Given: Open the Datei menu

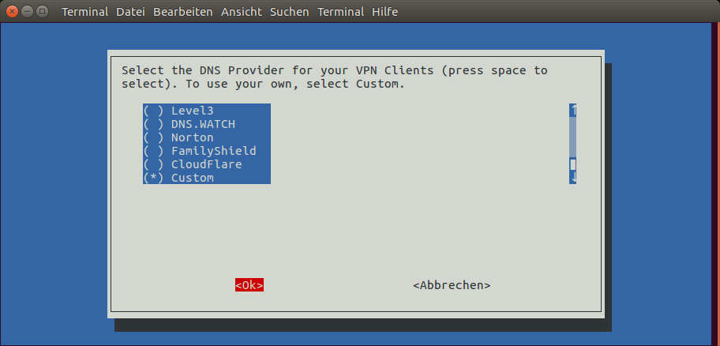Looking at the screenshot, I should pos(130,12).
